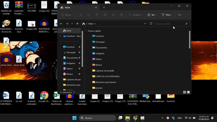The width and height of the screenshot is (217, 122).
Task: Click the main pane vertical scrollbar
Action: (190, 40)
